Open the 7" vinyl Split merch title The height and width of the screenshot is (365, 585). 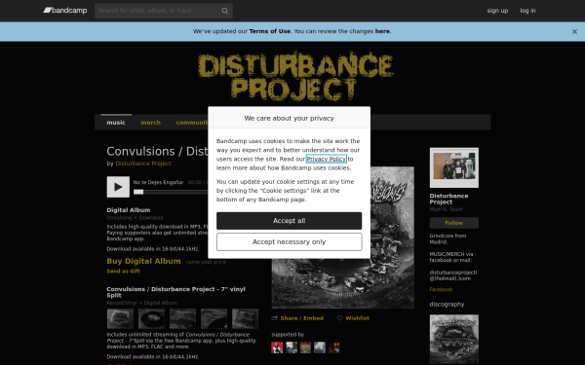[x=175, y=292]
